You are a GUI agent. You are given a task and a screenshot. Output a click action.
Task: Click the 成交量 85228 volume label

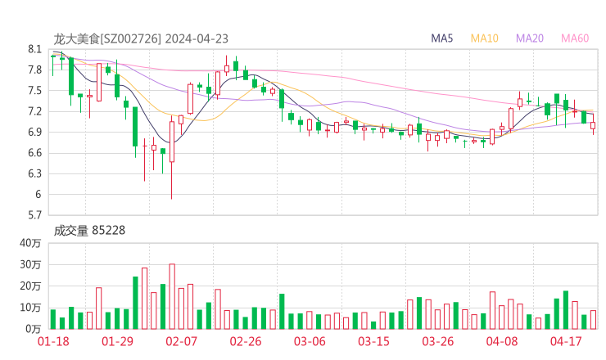(x=89, y=231)
